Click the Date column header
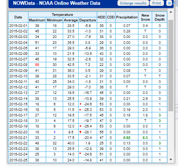The width and height of the screenshot is (178, 168). (18, 17)
